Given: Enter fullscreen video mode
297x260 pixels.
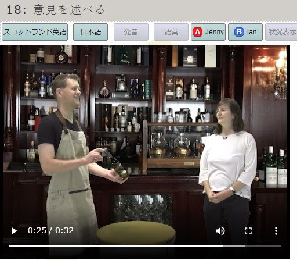Looking at the screenshot, I should coord(248,231).
